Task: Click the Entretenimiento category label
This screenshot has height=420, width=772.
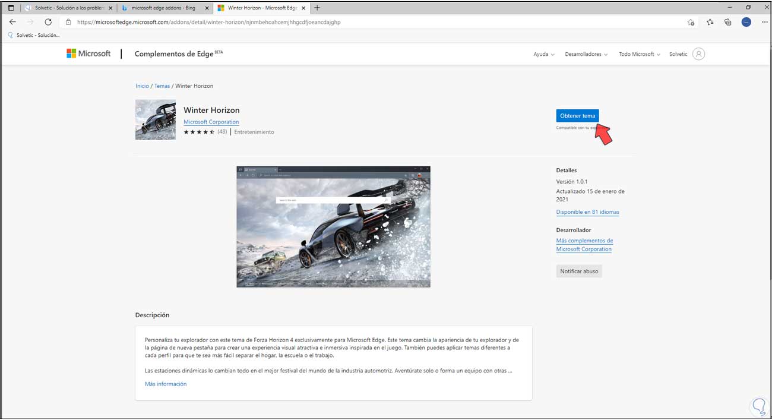Action: tap(254, 132)
